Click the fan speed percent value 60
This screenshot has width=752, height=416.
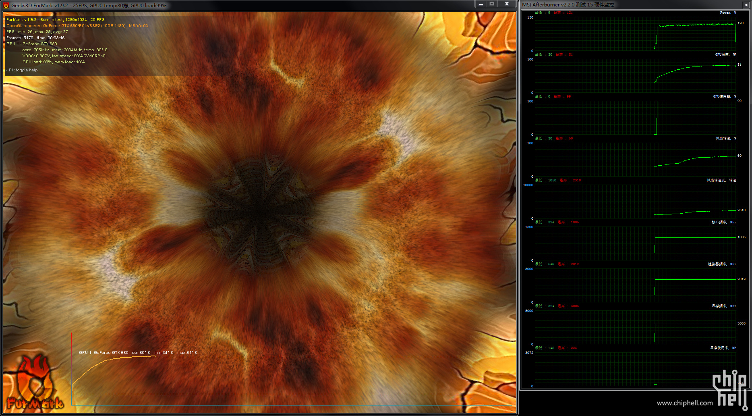739,156
